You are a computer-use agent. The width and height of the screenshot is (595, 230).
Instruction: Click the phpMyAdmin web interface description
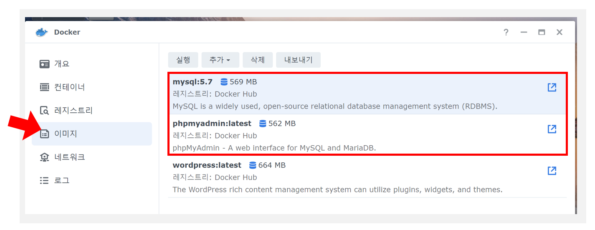(274, 148)
